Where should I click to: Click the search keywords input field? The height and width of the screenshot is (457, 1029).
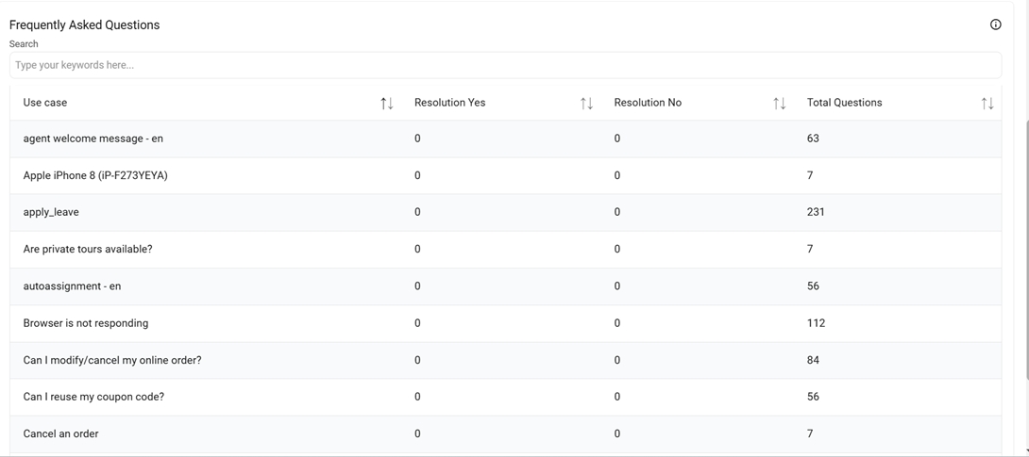click(505, 65)
